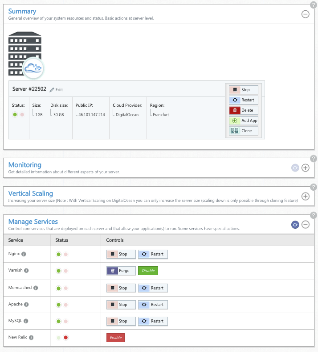
Task: Collapse the Summary section
Action: [x=305, y=14]
